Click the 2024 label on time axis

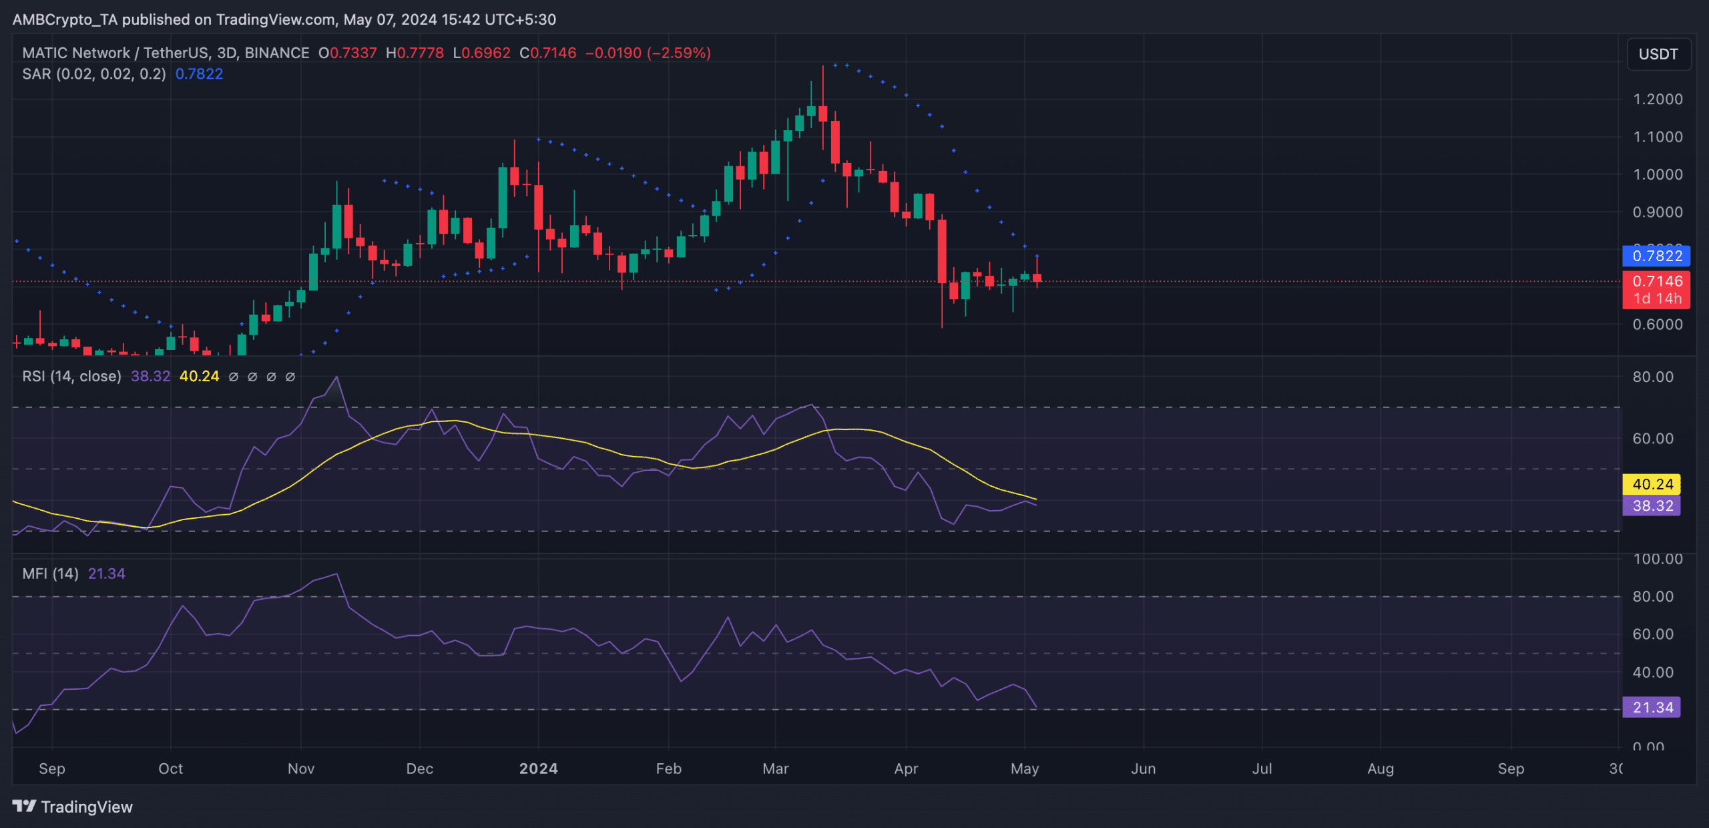539,769
